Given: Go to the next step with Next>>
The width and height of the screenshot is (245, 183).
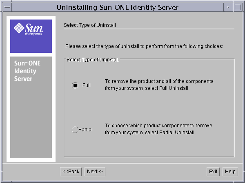Looking at the screenshot, I should point(95,172).
